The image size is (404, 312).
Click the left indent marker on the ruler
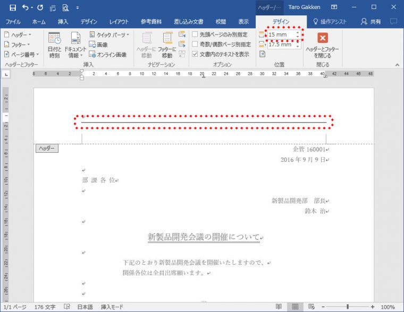pos(82,77)
